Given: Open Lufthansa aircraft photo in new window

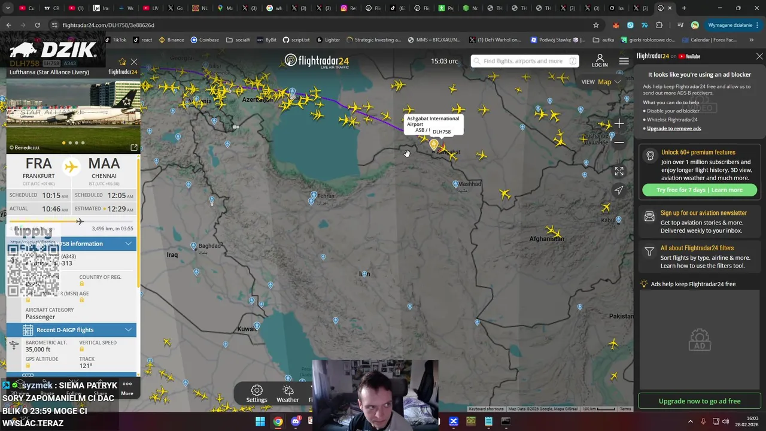Looking at the screenshot, I should tap(134, 147).
